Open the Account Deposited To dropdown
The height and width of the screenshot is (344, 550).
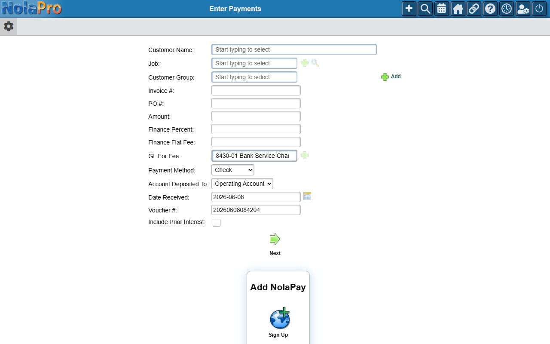tap(242, 184)
